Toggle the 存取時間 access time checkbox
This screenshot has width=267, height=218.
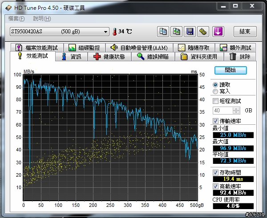click(x=215, y=172)
